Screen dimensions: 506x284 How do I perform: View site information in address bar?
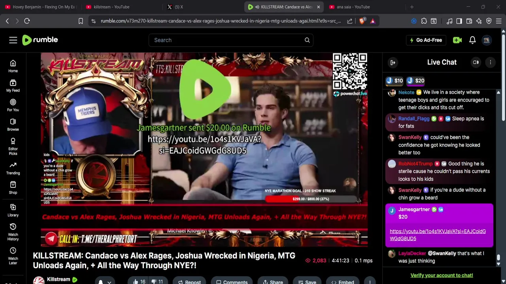tap(93, 21)
